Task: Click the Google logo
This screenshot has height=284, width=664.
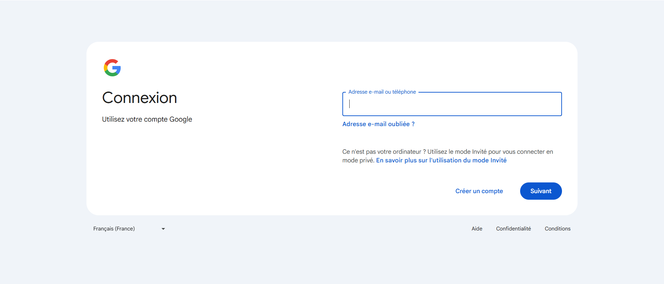Action: pyautogui.click(x=112, y=68)
